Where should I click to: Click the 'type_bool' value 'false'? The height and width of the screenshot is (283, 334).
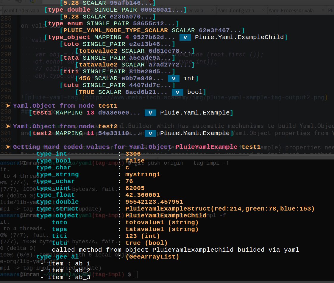(135, 161)
